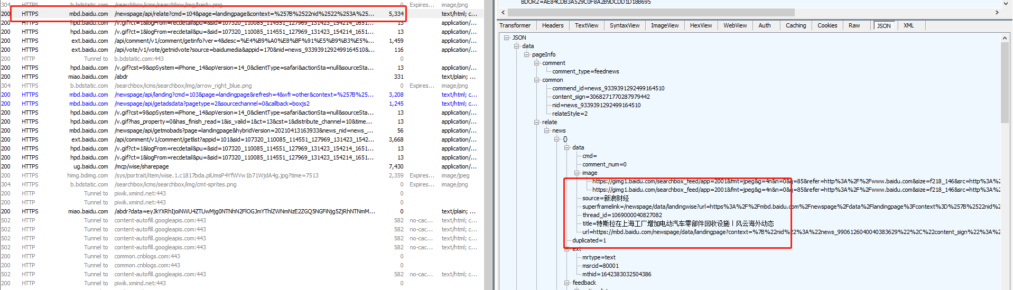1013x290 pixels.
Task: Select the /api/vote/v1/getnidvote session
Action: pos(241,50)
